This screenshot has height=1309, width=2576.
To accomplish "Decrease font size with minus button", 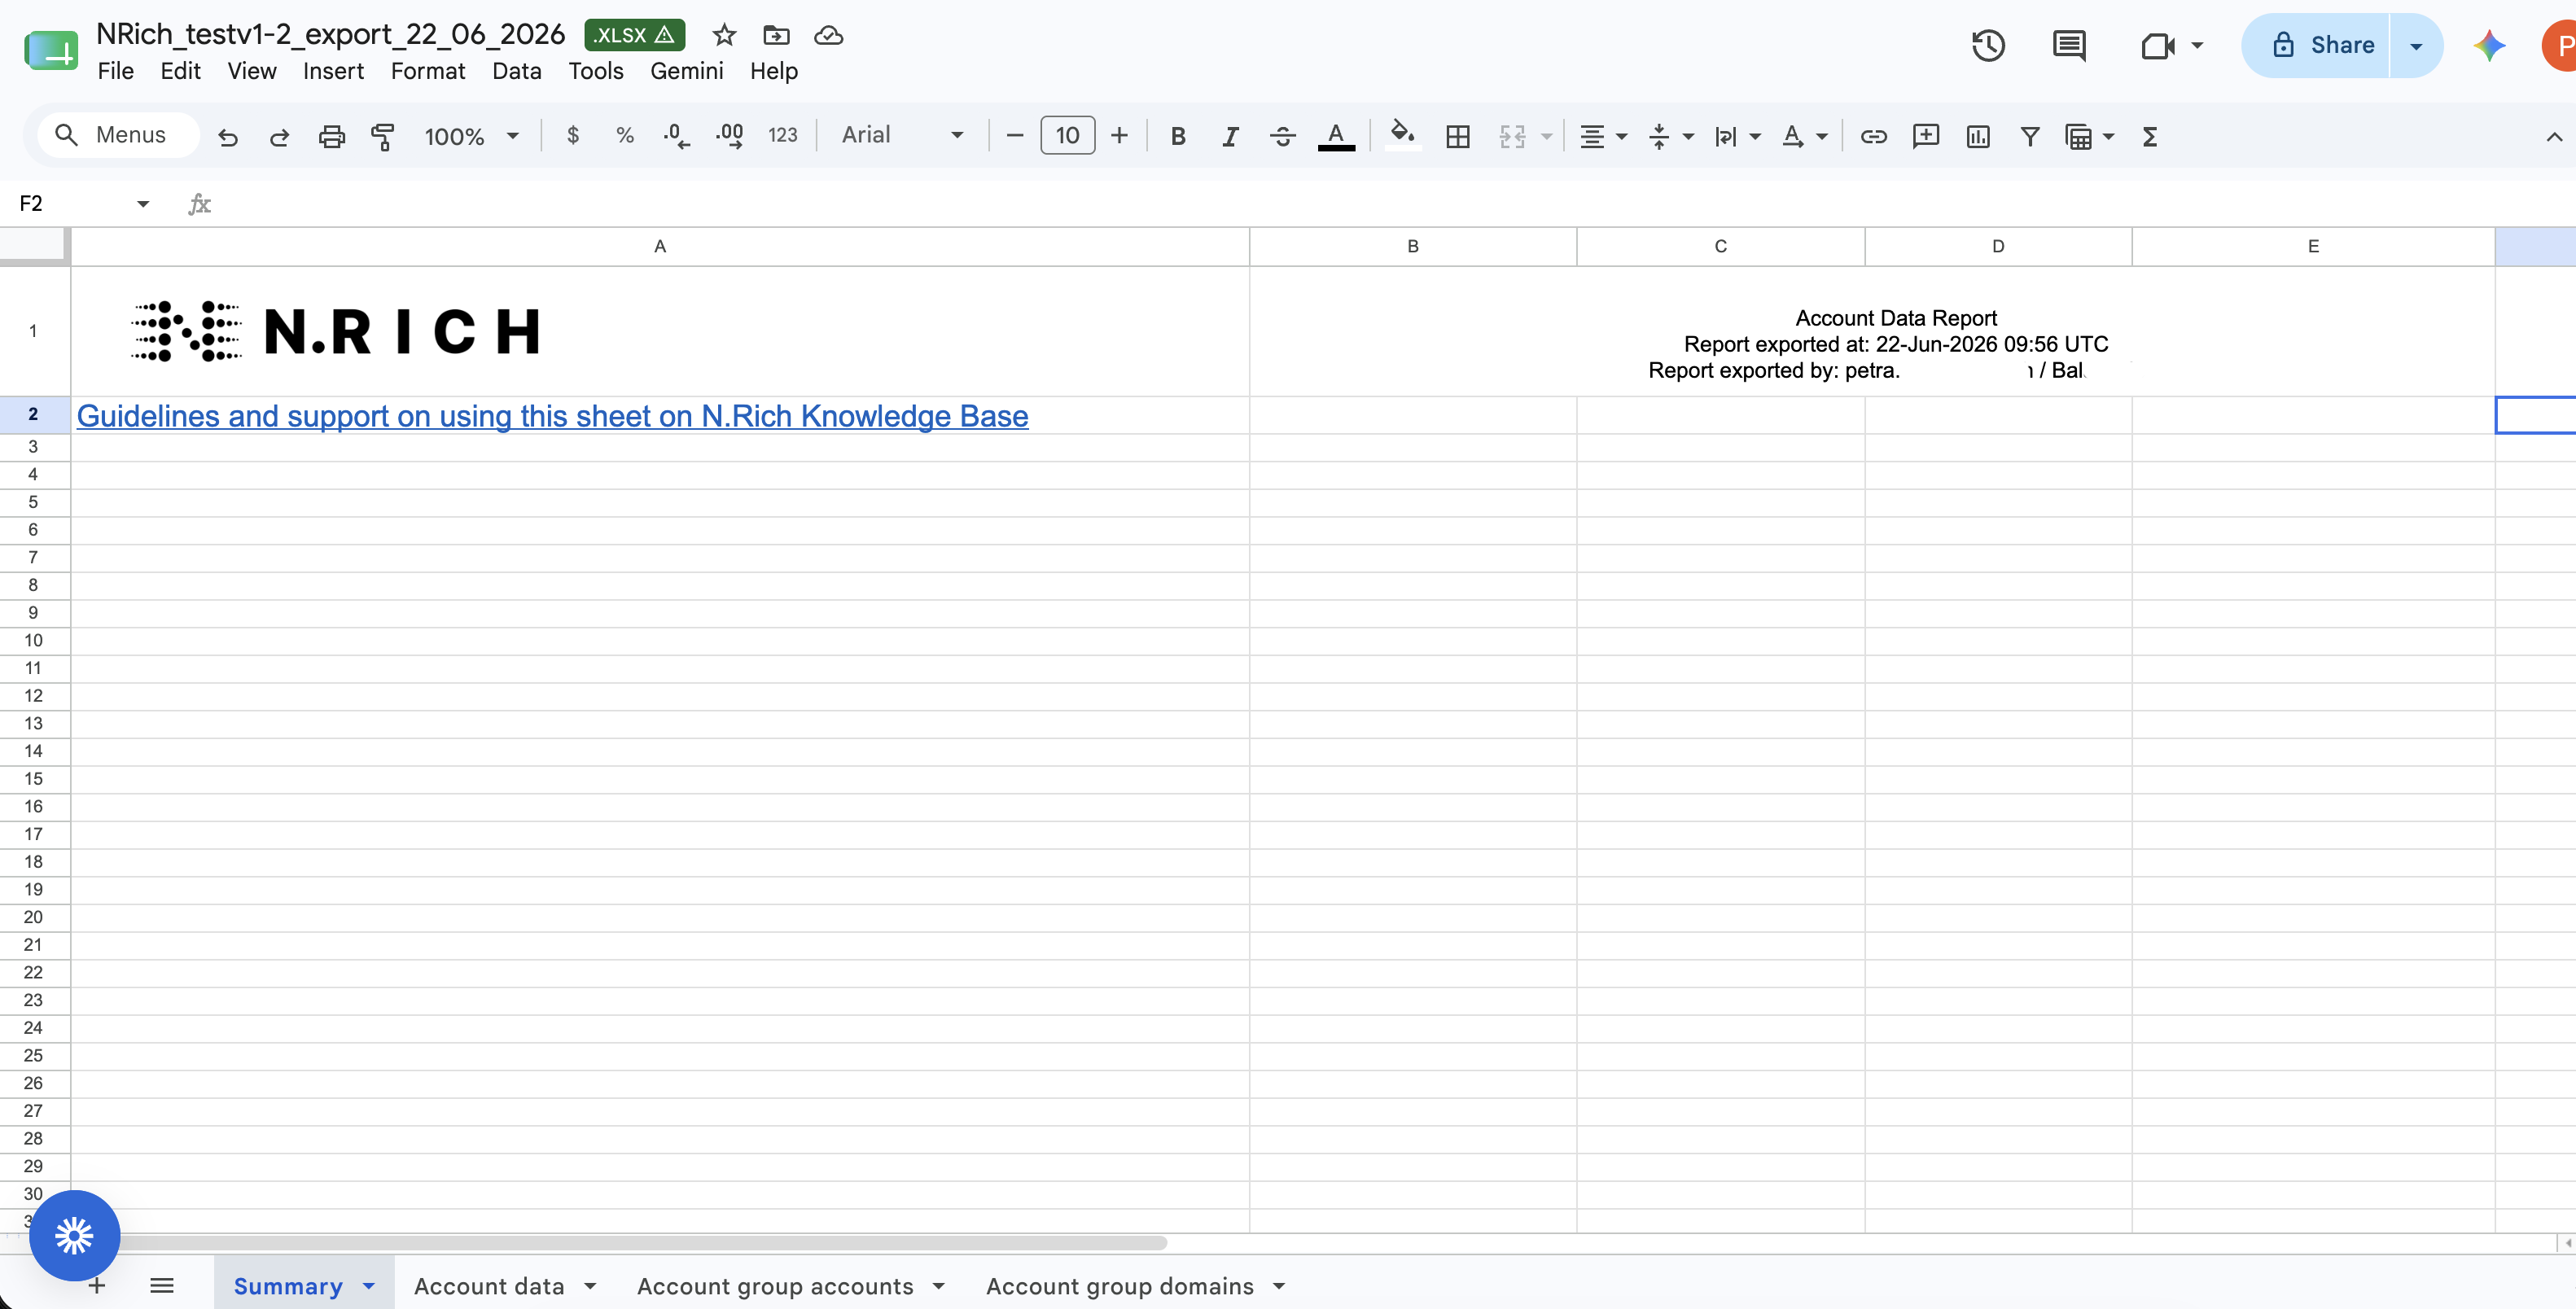I will [x=1014, y=135].
